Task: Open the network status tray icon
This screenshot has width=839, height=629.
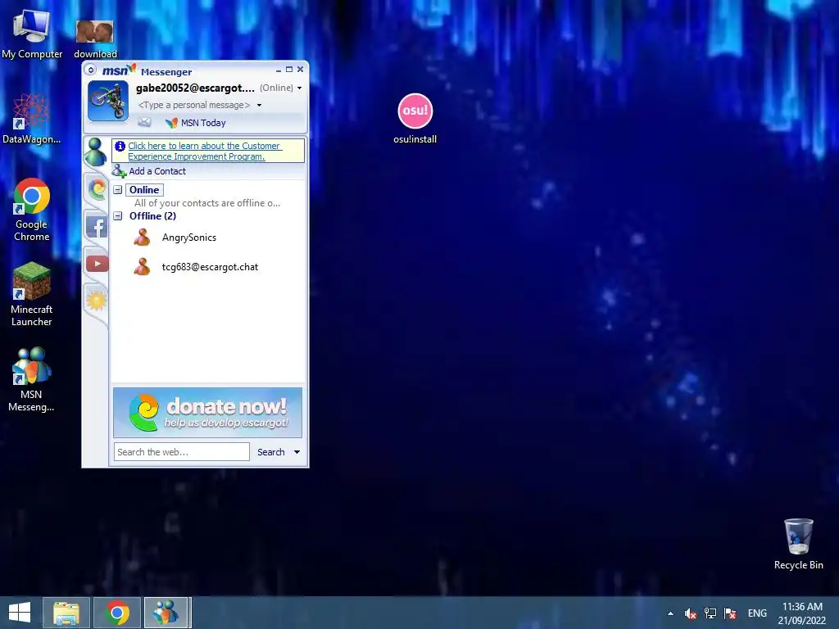Action: point(710,613)
